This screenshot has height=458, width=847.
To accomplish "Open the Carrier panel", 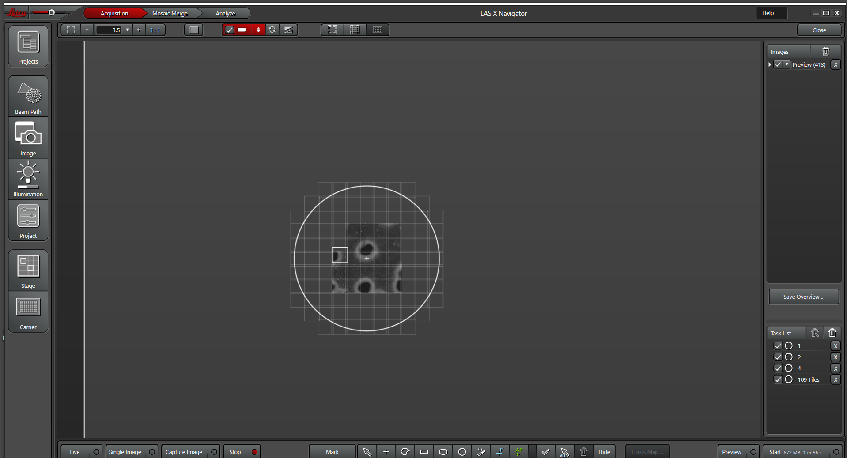I will point(28,312).
